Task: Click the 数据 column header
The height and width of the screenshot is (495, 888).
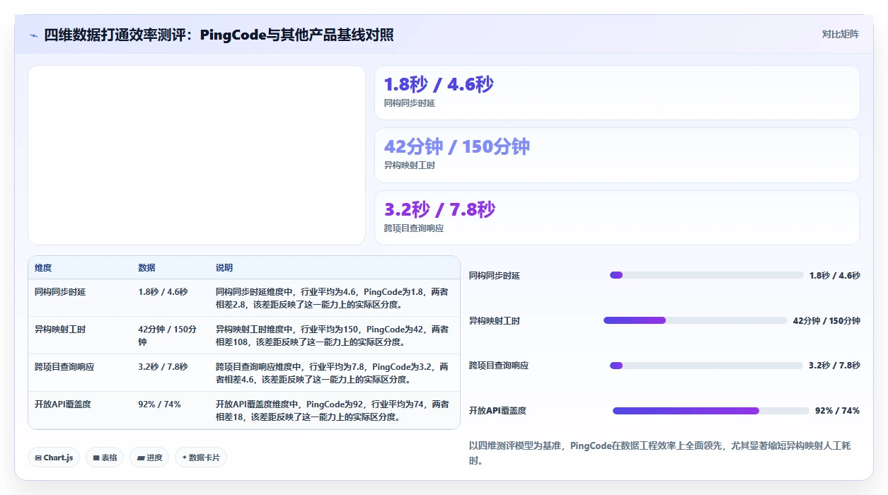Action: 146,268
